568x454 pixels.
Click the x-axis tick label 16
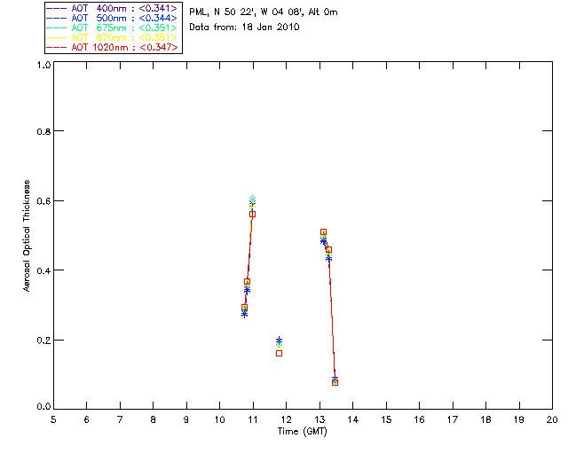pos(420,419)
